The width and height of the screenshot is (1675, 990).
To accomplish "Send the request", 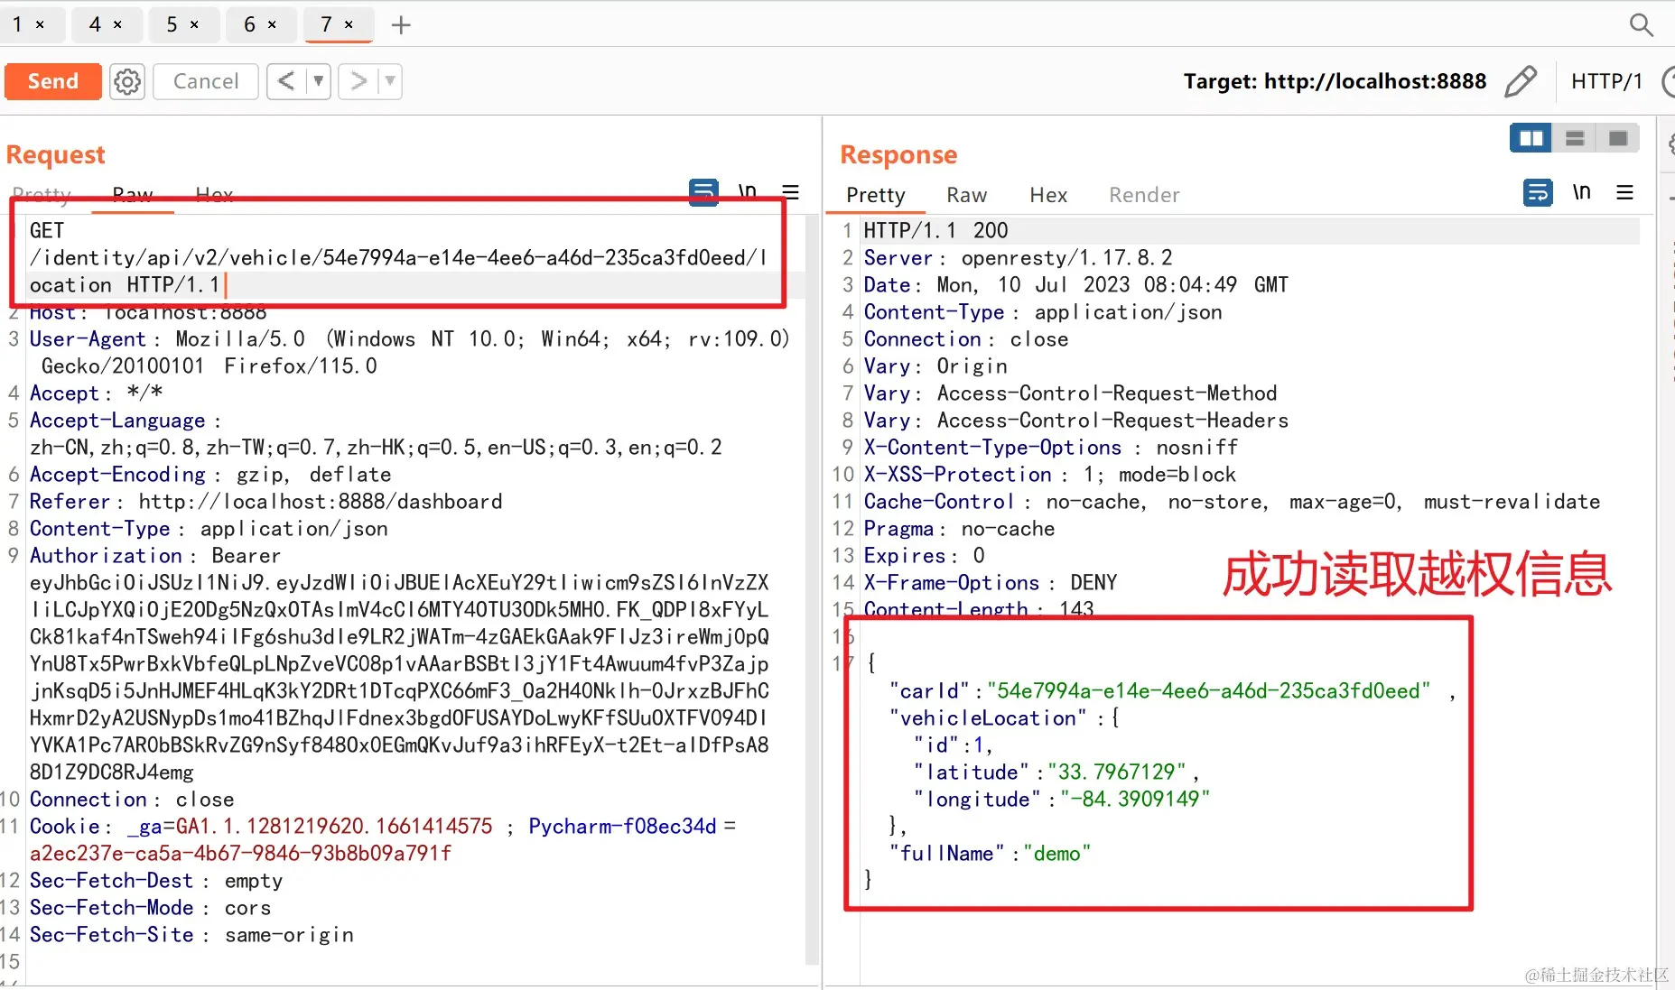I will point(53,81).
